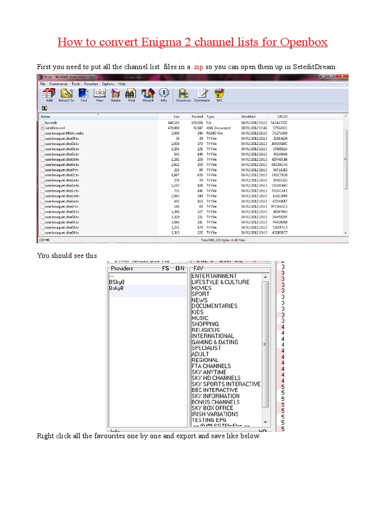This screenshot has width=385, height=513.
Task: Sort by the Size column header
Action: click(169, 116)
